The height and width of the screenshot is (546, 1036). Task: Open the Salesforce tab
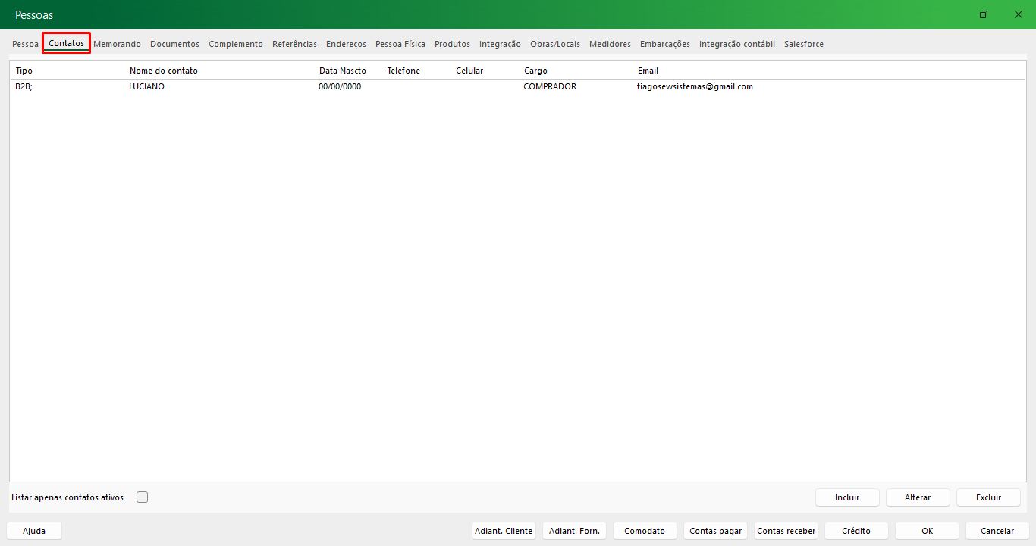point(803,44)
